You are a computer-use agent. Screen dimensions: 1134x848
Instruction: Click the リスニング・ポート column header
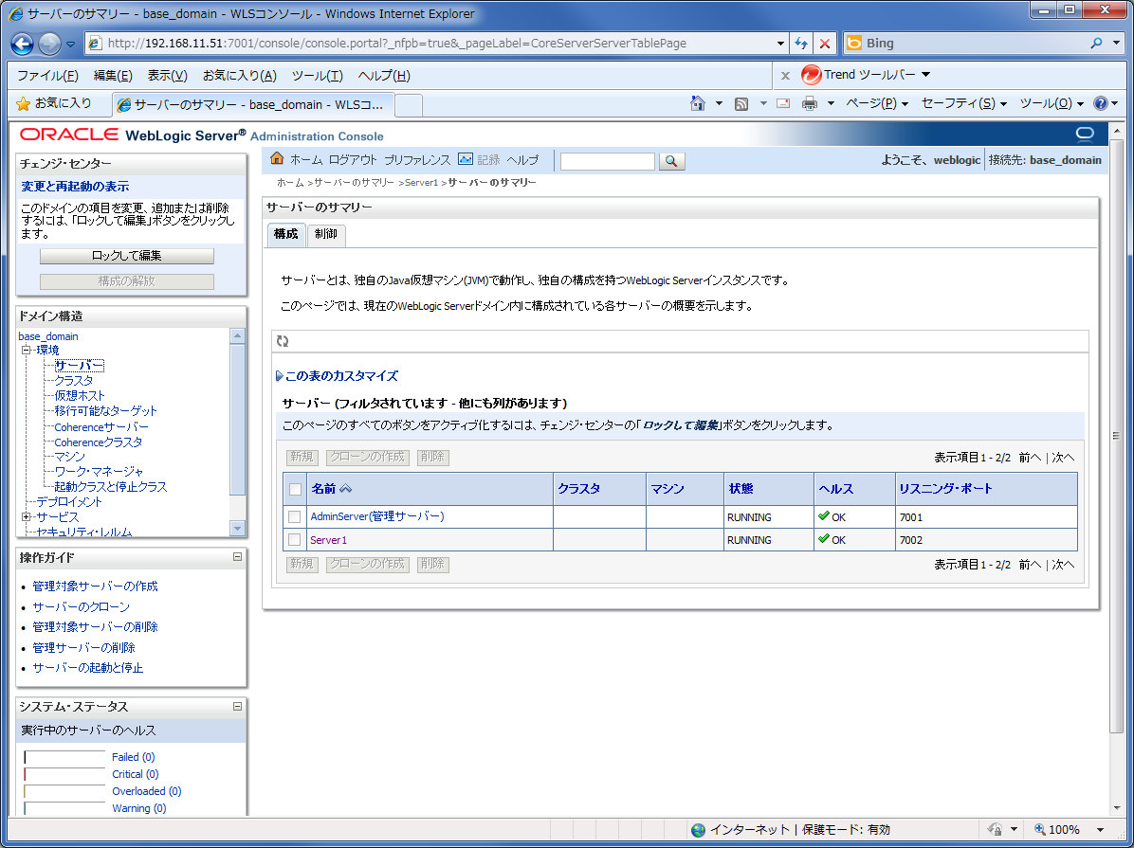coord(946,489)
